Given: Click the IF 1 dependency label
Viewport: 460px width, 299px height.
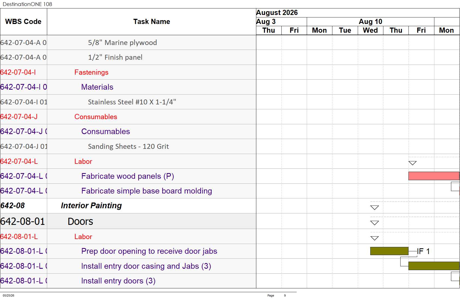Looking at the screenshot, I should 423,251.
